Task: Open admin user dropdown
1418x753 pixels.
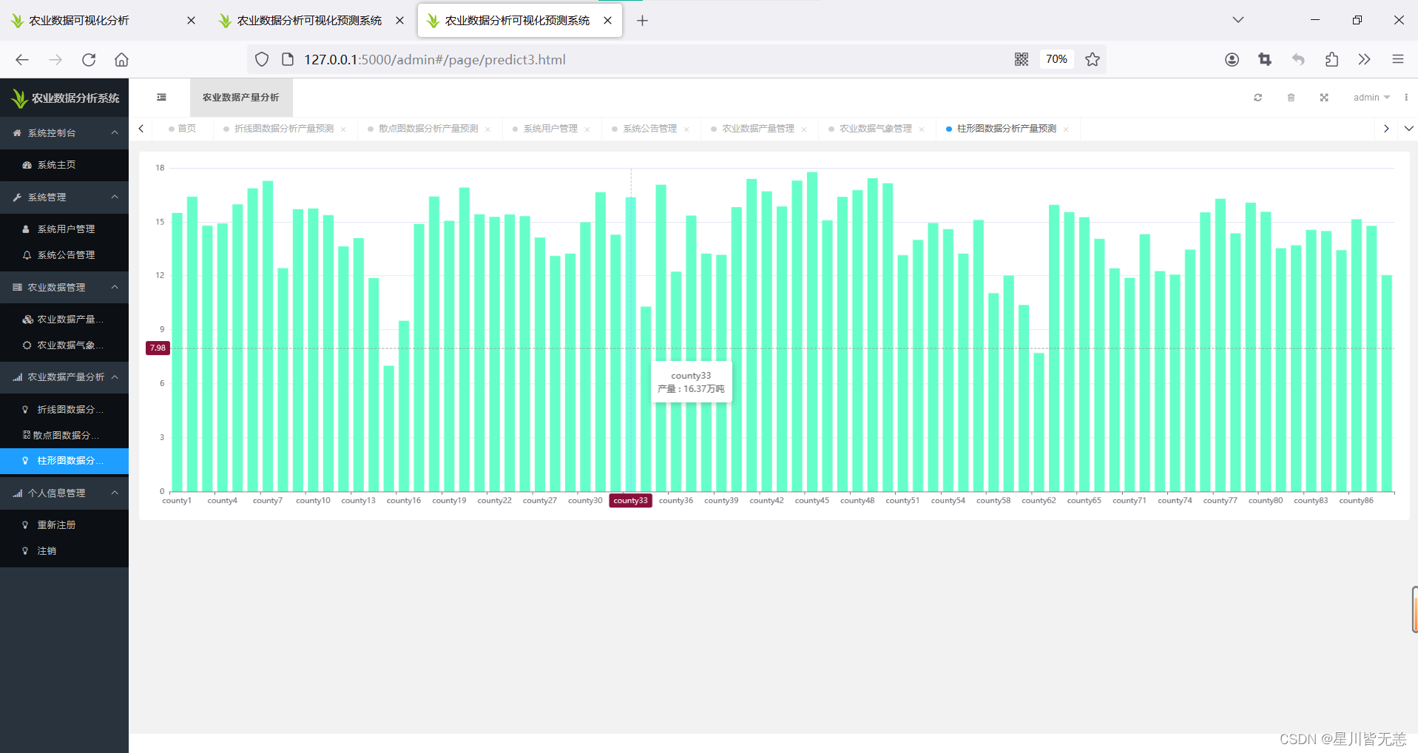Action: (1371, 98)
